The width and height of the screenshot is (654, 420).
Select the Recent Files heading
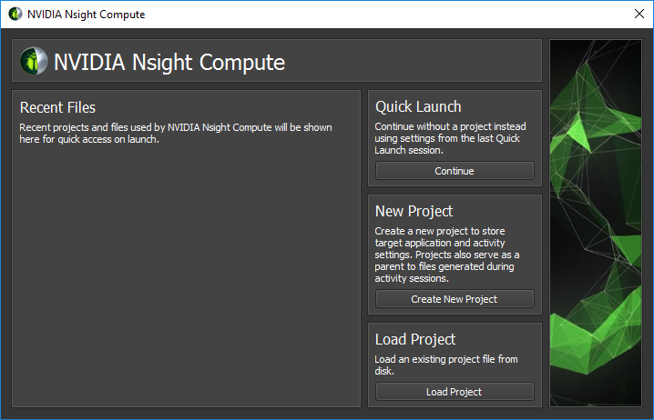point(57,108)
